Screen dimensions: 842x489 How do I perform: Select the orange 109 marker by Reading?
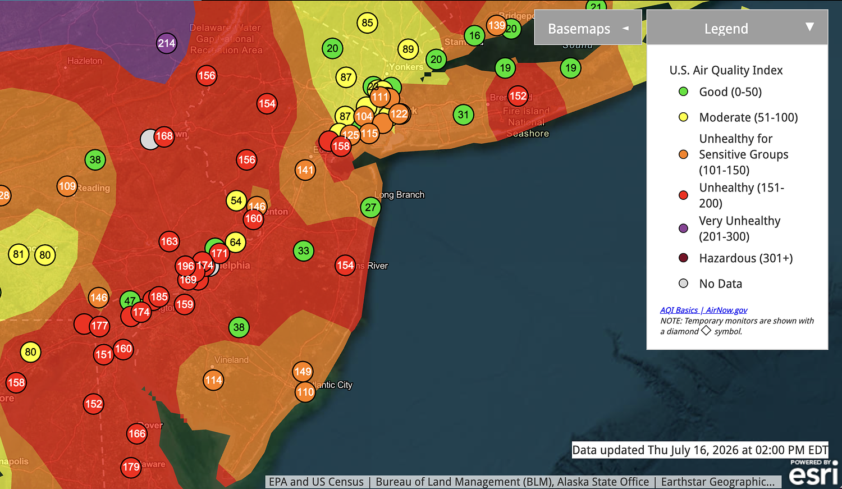click(67, 186)
